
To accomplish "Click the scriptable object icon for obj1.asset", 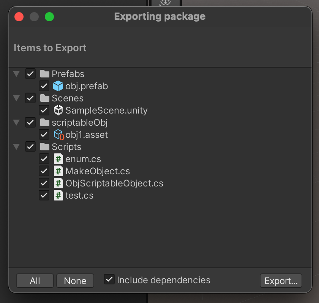I will [x=58, y=134].
